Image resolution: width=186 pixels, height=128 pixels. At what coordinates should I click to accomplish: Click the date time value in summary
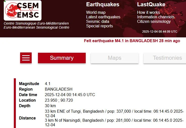pos(70,95)
